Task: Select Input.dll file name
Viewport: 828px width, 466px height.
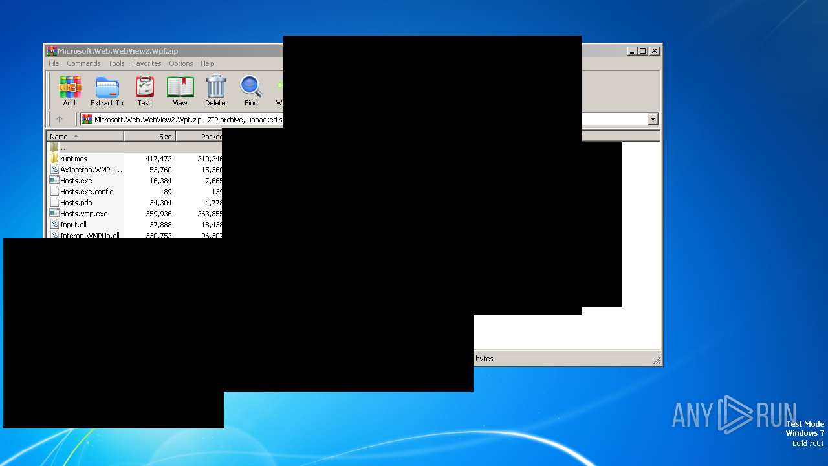Action: coord(73,225)
